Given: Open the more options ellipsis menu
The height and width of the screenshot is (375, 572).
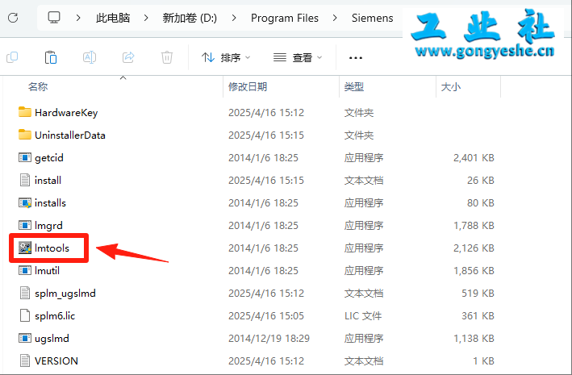Looking at the screenshot, I should (x=355, y=57).
